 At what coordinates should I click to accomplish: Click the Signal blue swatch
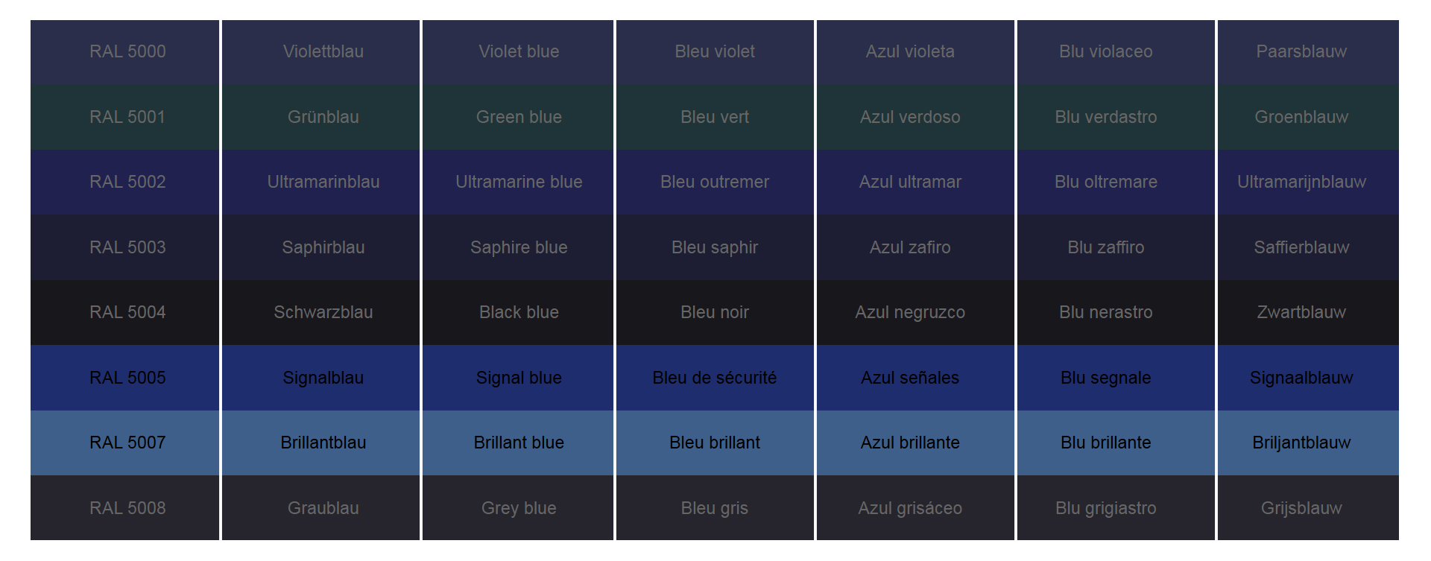pyautogui.click(x=519, y=378)
